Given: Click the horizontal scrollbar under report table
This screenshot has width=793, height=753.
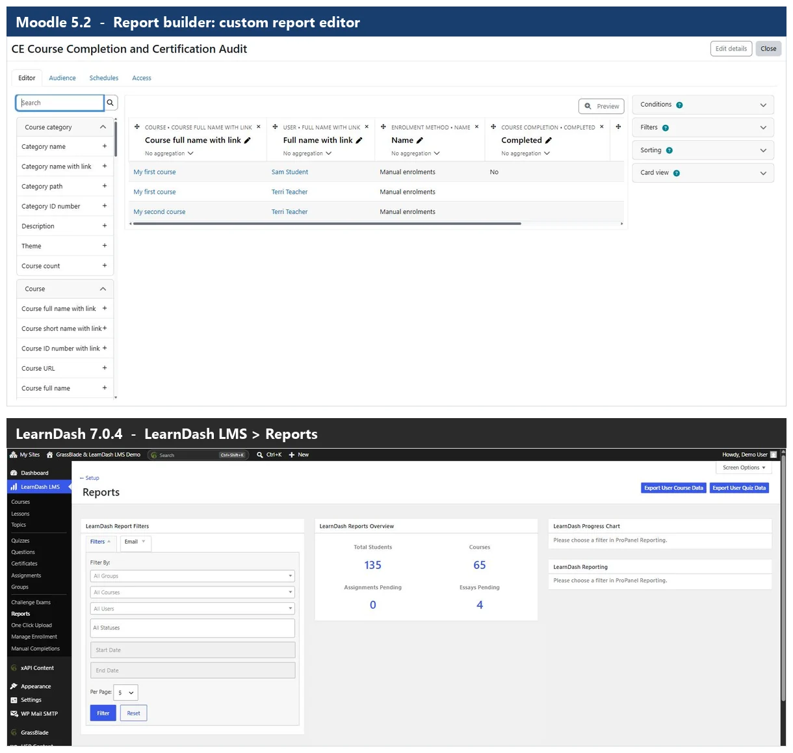Looking at the screenshot, I should pyautogui.click(x=327, y=224).
